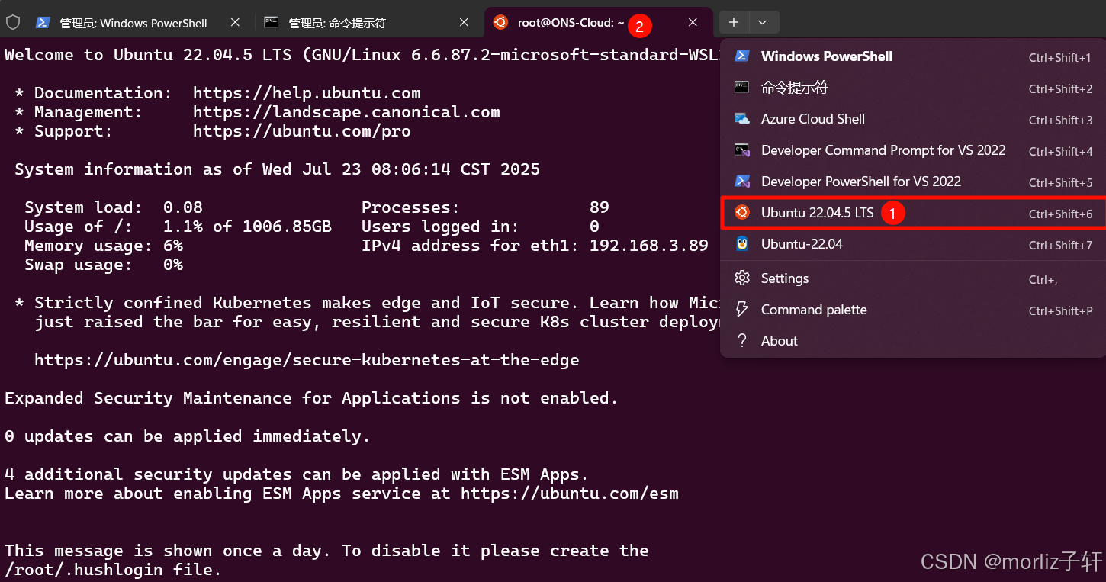Close the root@ONS-Cloud tab
This screenshot has height=582, width=1106.
click(693, 23)
